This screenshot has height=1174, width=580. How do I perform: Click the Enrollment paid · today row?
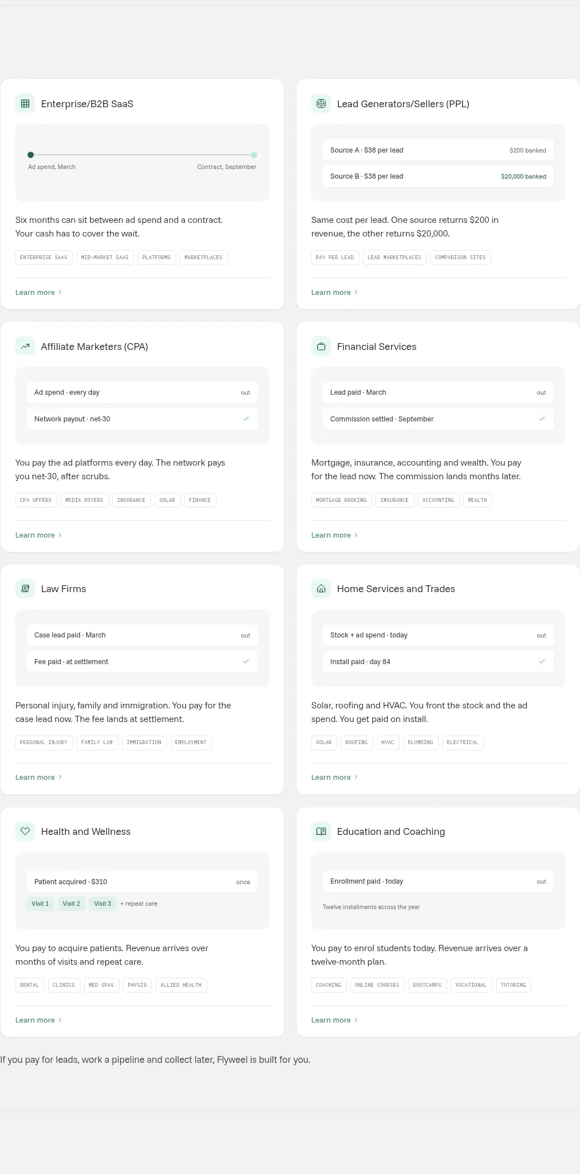[438, 881]
